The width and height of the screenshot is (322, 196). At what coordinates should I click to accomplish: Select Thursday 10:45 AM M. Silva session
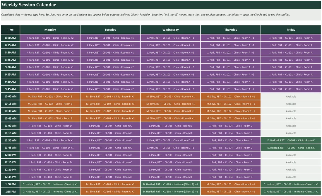point(231,118)
